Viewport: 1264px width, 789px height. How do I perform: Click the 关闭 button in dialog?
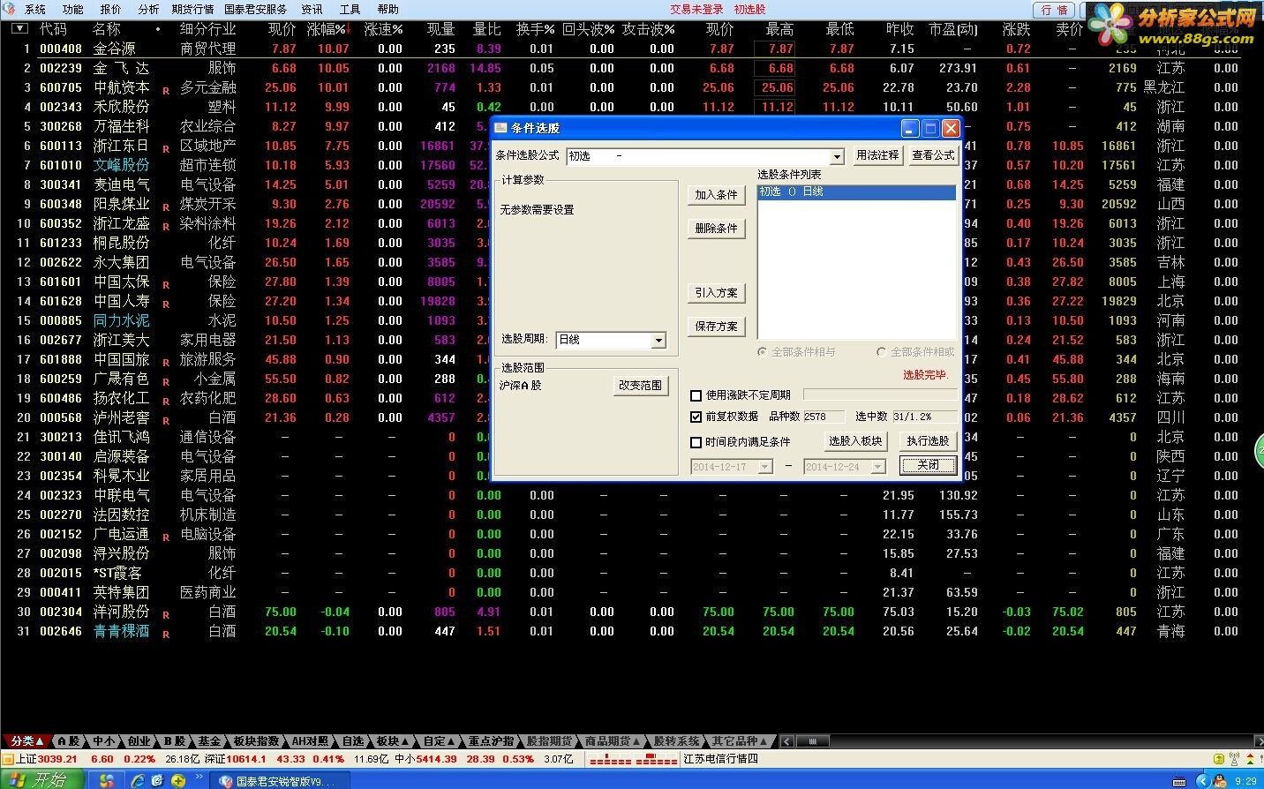coord(928,465)
